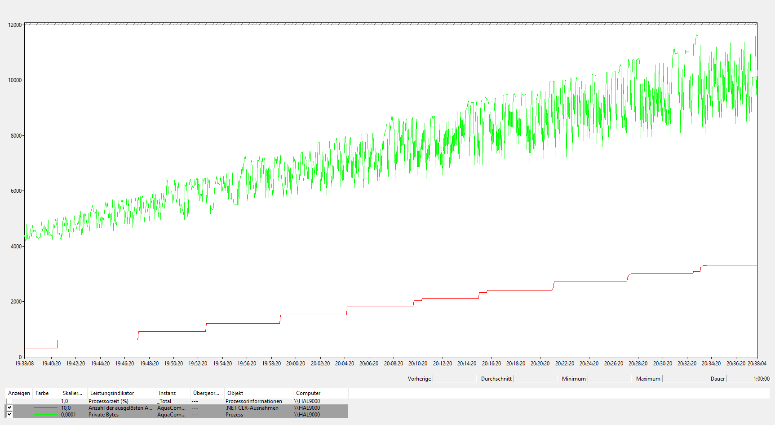The height and width of the screenshot is (425, 775).
Task: Select the Übergeor... column header
Action: (206, 393)
